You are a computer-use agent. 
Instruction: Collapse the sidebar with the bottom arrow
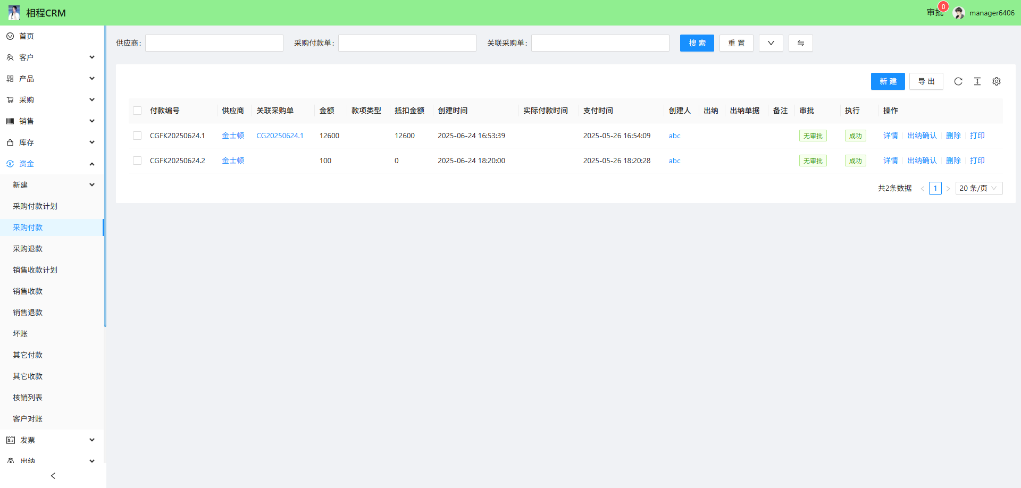(x=53, y=476)
